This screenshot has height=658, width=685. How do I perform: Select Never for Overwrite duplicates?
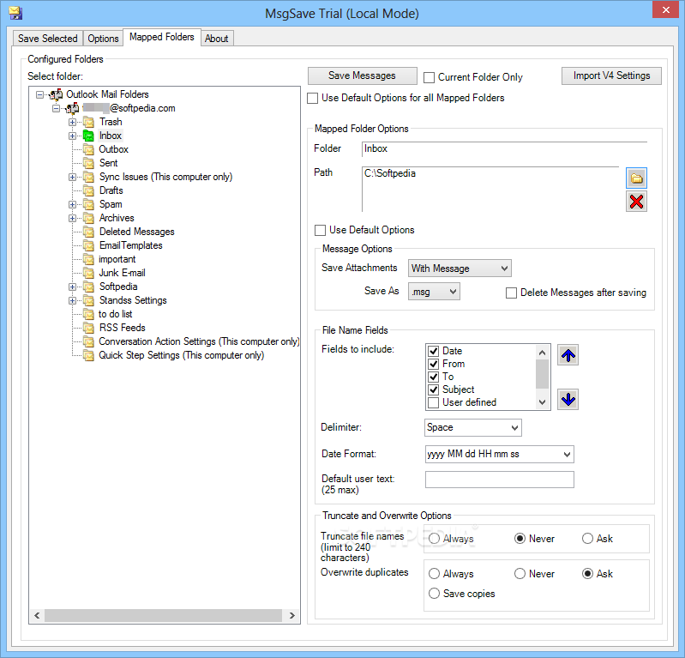point(520,574)
